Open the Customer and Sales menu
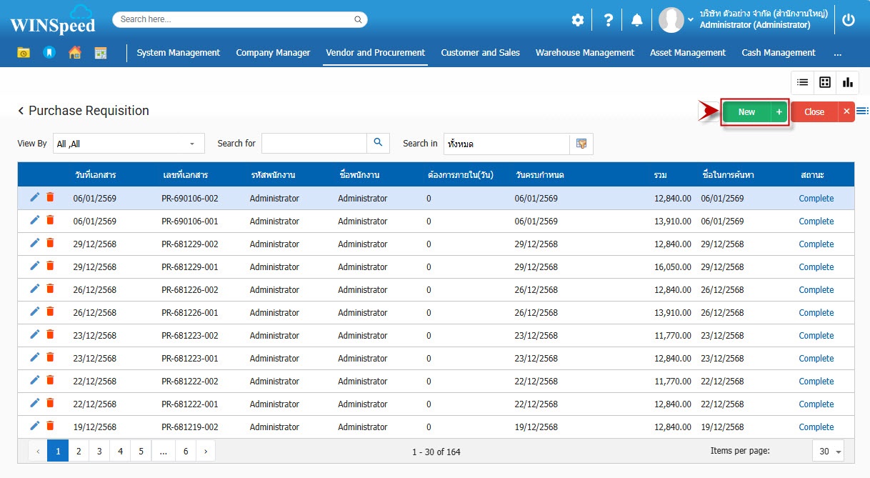 480,52
